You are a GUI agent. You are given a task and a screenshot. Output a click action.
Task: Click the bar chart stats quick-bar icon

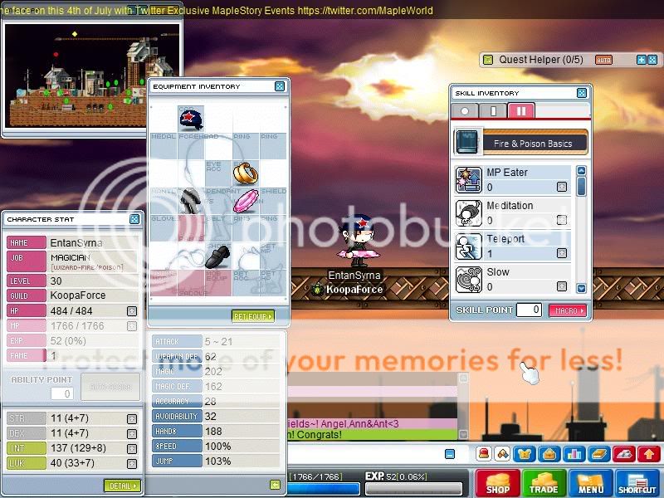pyautogui.click(x=574, y=454)
